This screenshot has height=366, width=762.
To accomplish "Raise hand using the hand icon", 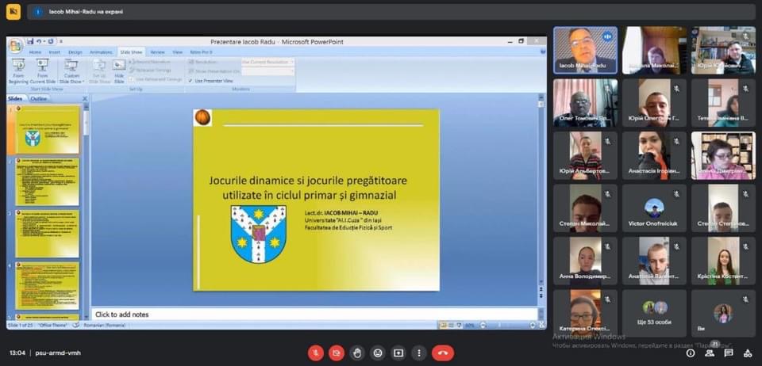I will pos(357,353).
